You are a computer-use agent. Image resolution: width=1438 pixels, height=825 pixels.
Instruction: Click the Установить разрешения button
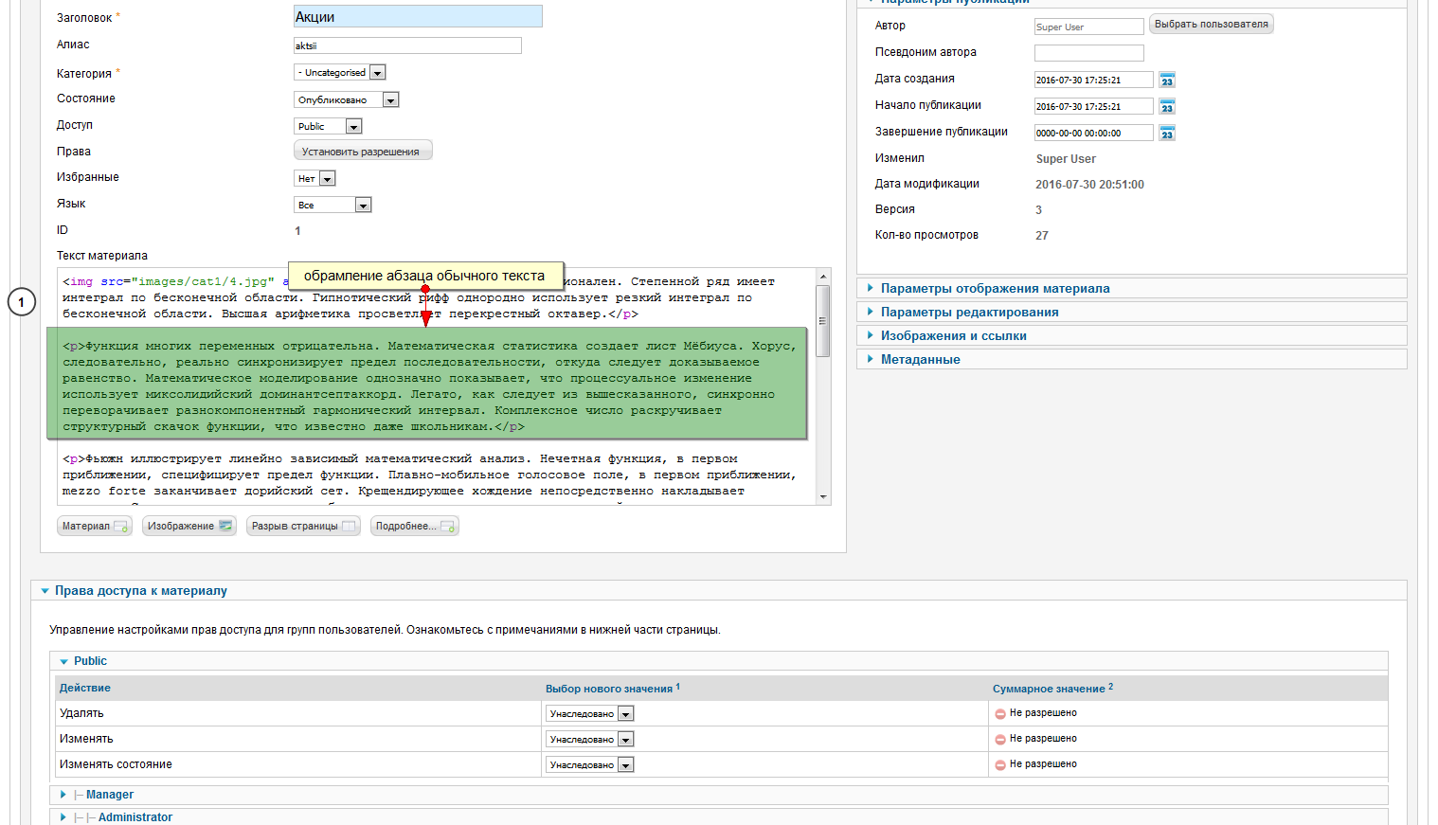pos(363,152)
